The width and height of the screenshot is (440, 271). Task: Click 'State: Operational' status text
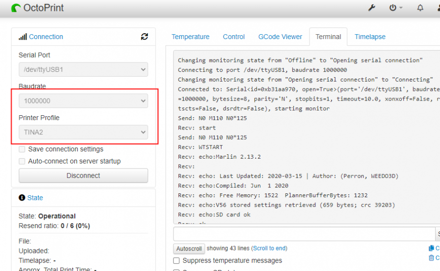(x=47, y=216)
